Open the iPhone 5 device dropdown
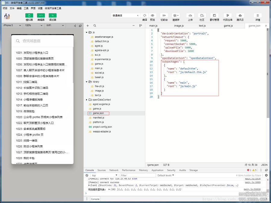The height and width of the screenshot is (203, 271). click(x=12, y=25)
